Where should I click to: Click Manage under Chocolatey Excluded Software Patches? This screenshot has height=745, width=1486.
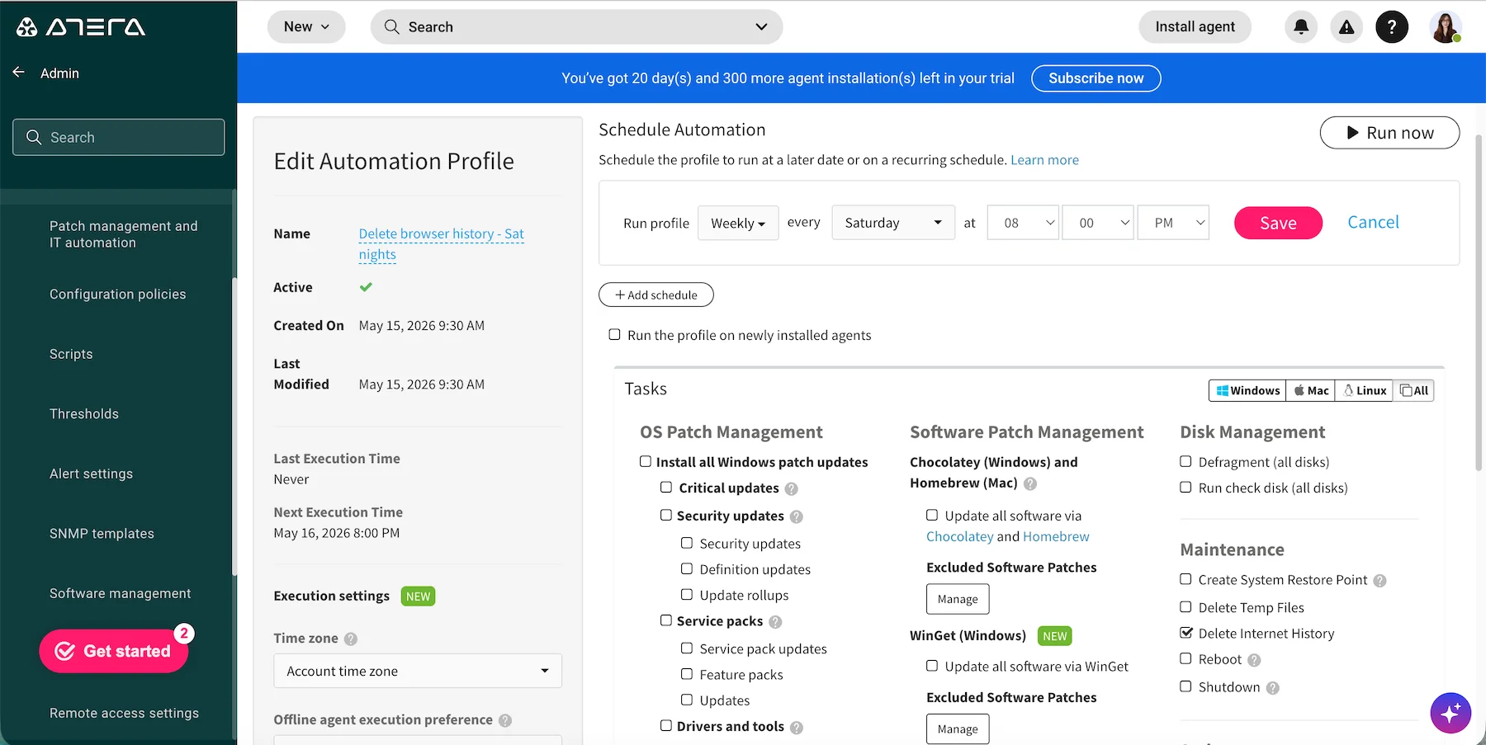[x=958, y=599]
